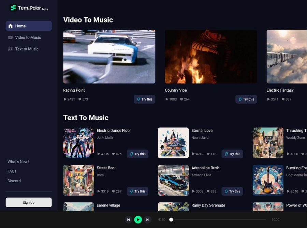307x228 pixels.
Task: Go to Video to Music in sidebar
Action: [x=28, y=37]
